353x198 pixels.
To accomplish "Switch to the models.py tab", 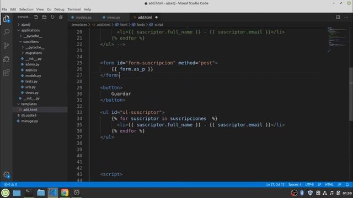I will (83, 17).
